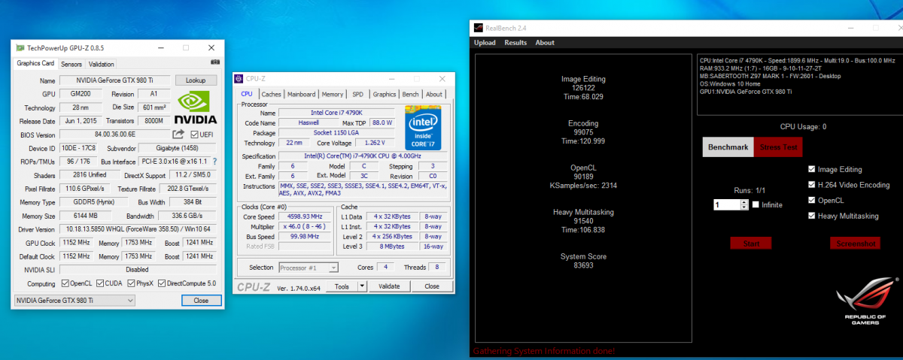This screenshot has height=360, width=903.
Task: Click the BIOS share/export arrow icon in GPU-Z
Action: (x=178, y=135)
